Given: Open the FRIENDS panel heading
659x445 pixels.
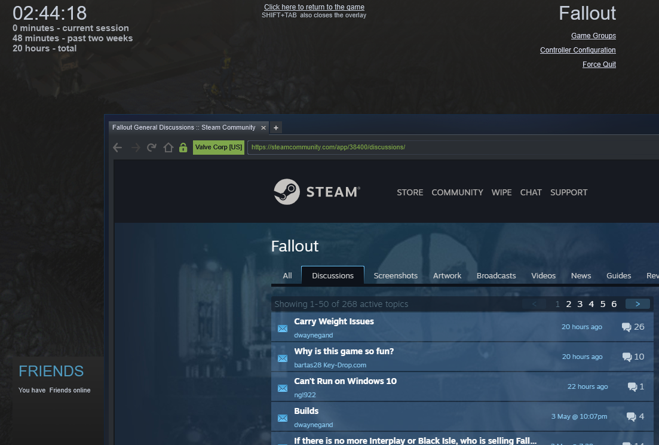Looking at the screenshot, I should click(x=51, y=372).
